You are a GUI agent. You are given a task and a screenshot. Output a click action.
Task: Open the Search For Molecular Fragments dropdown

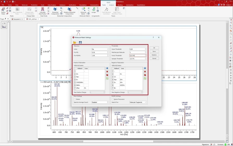click(x=138, y=102)
